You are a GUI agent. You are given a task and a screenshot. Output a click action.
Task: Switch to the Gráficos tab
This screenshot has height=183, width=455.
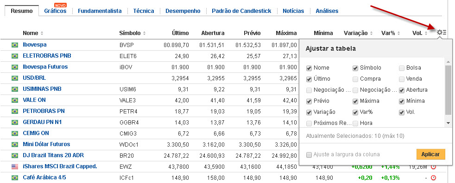(55, 11)
